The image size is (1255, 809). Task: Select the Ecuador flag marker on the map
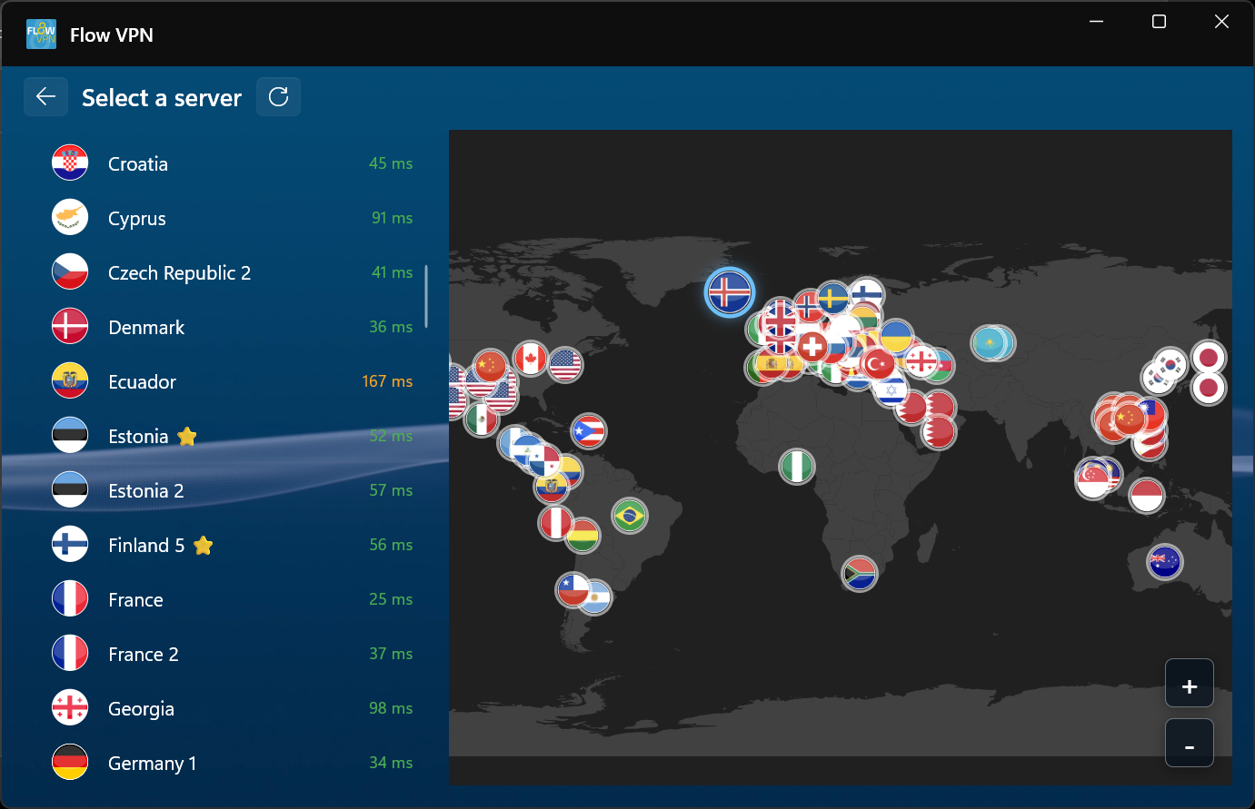click(551, 486)
